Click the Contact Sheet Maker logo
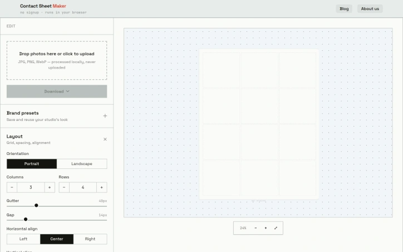 (43, 6)
